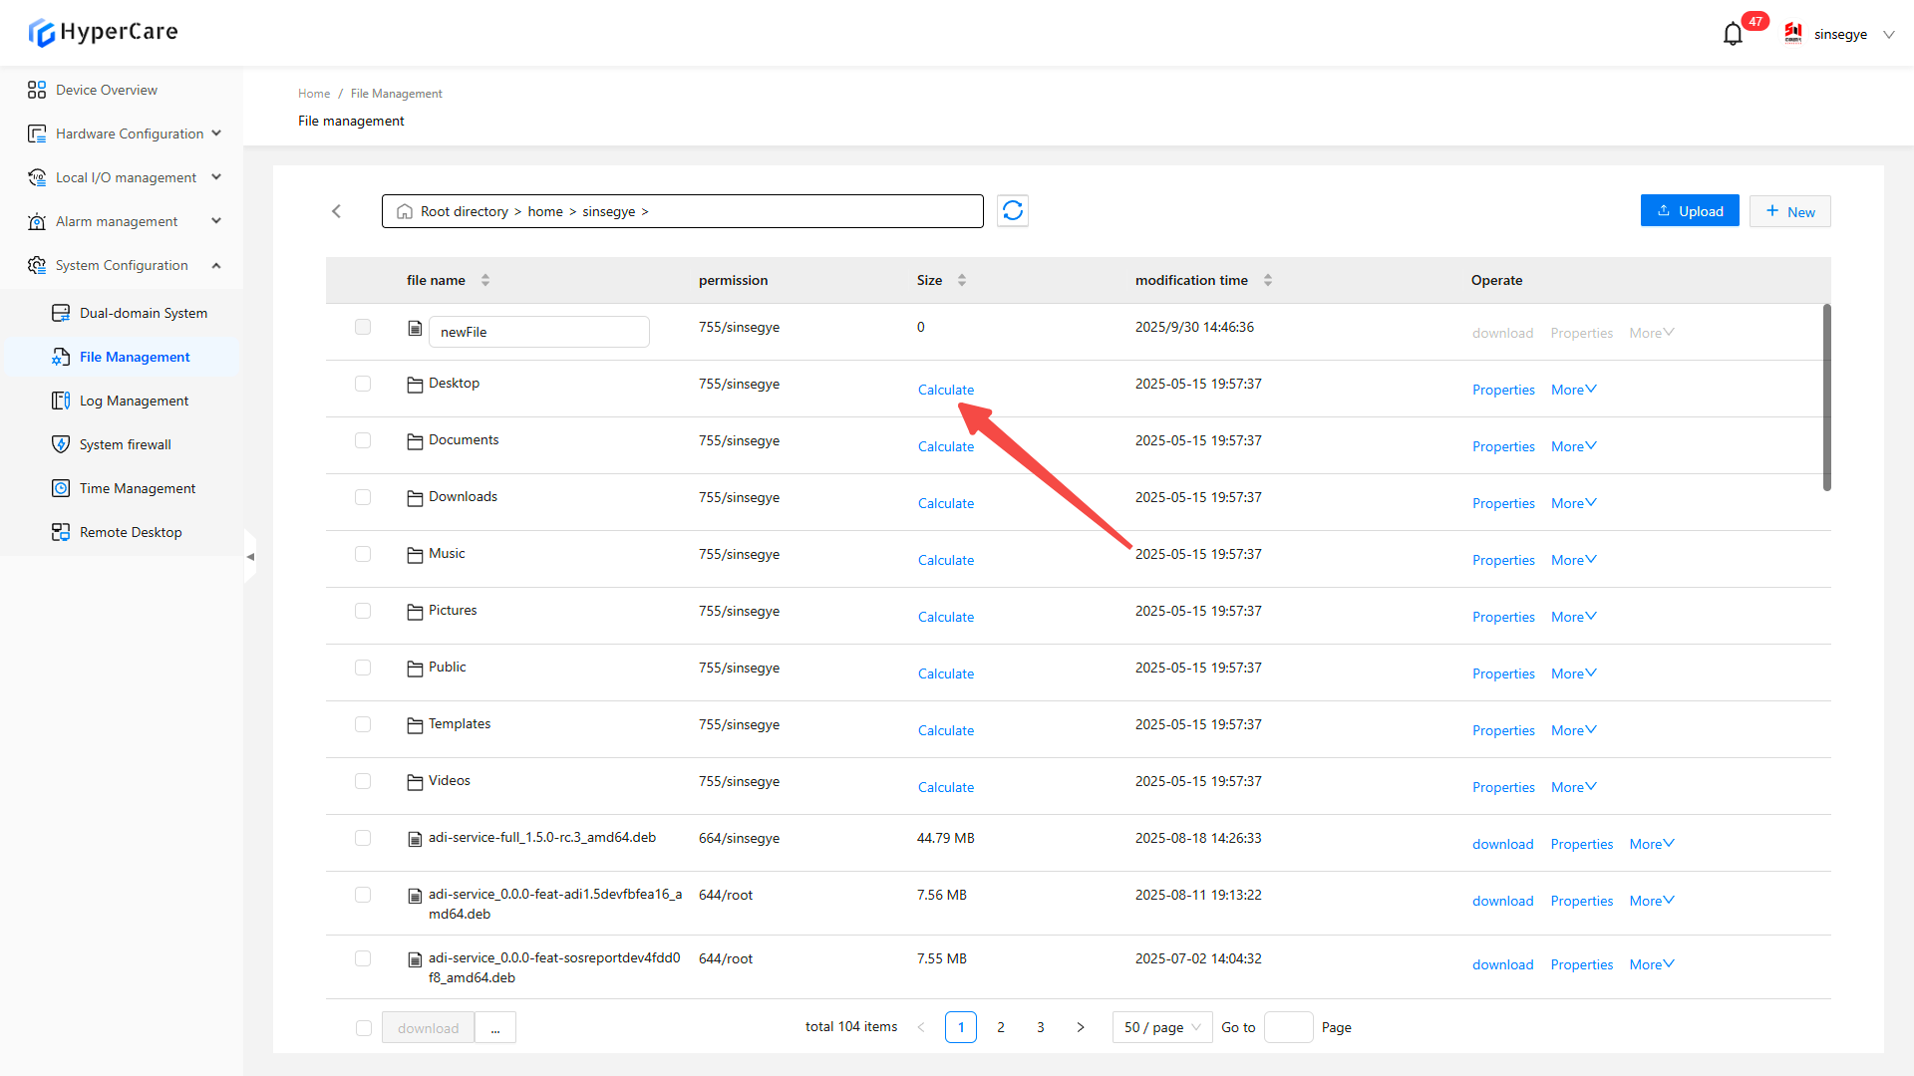This screenshot has height=1076, width=1914.
Task: Sort by file name arrows
Action: click(x=485, y=280)
